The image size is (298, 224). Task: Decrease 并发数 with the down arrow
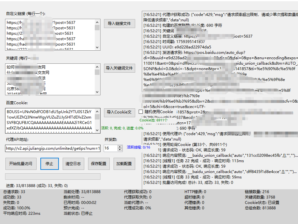(x=120, y=149)
